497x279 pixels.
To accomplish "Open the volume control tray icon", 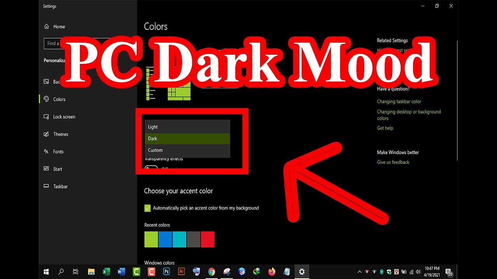I will click(419, 272).
